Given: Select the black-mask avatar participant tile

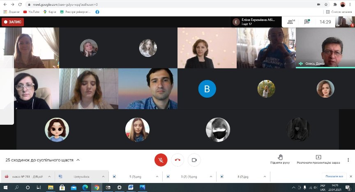Looking at the screenshot, I should click(218, 130).
